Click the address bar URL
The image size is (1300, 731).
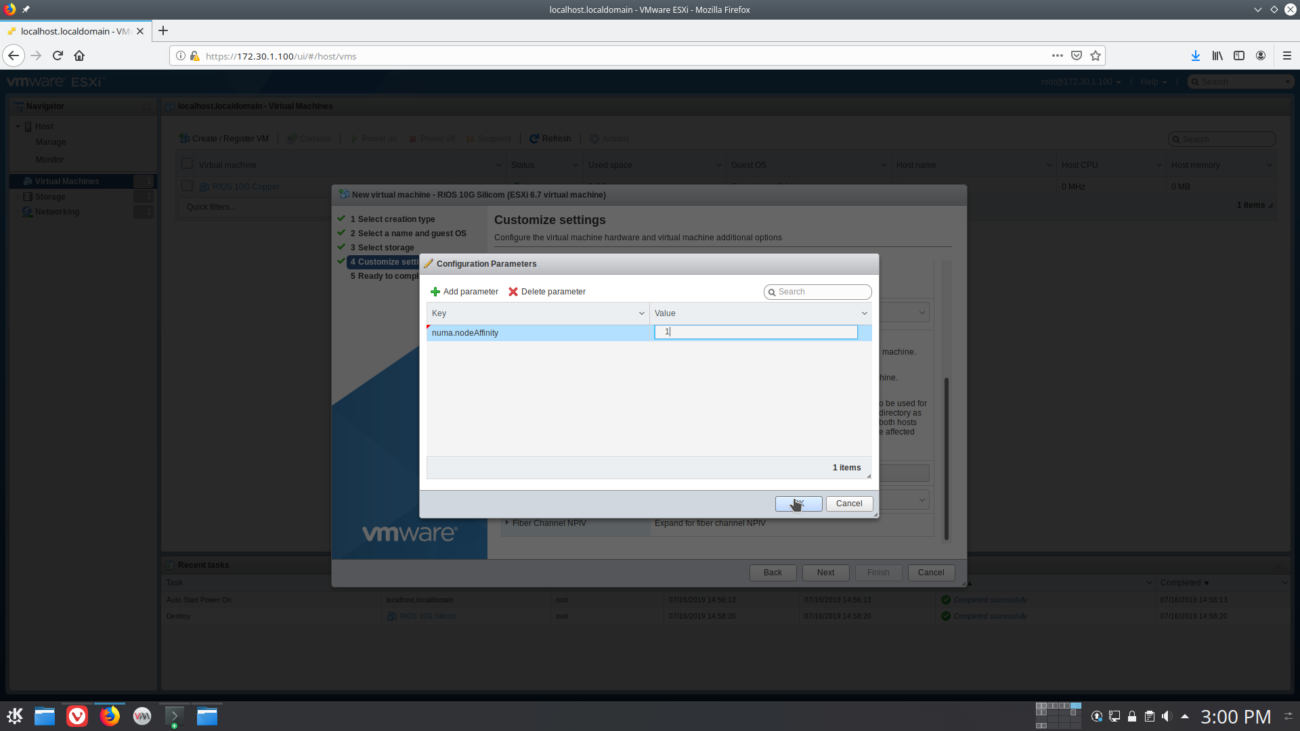click(281, 56)
